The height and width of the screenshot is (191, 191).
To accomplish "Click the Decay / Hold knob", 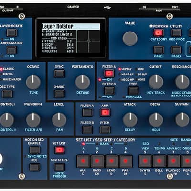I will [x=156, y=120].
